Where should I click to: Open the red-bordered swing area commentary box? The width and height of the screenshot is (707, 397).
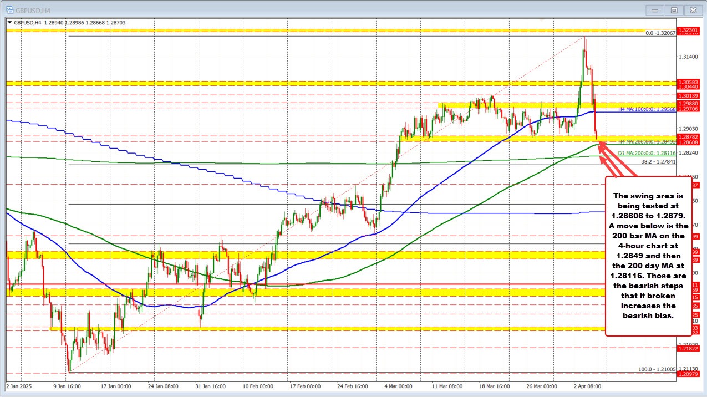pyautogui.click(x=649, y=255)
